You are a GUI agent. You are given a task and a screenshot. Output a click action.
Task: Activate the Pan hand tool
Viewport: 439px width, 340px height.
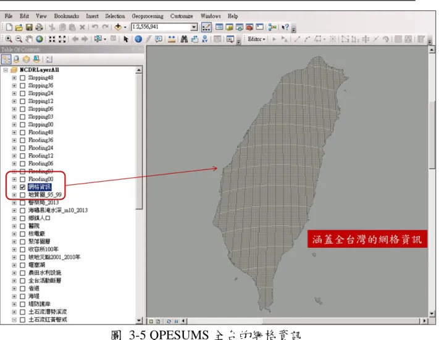point(29,39)
